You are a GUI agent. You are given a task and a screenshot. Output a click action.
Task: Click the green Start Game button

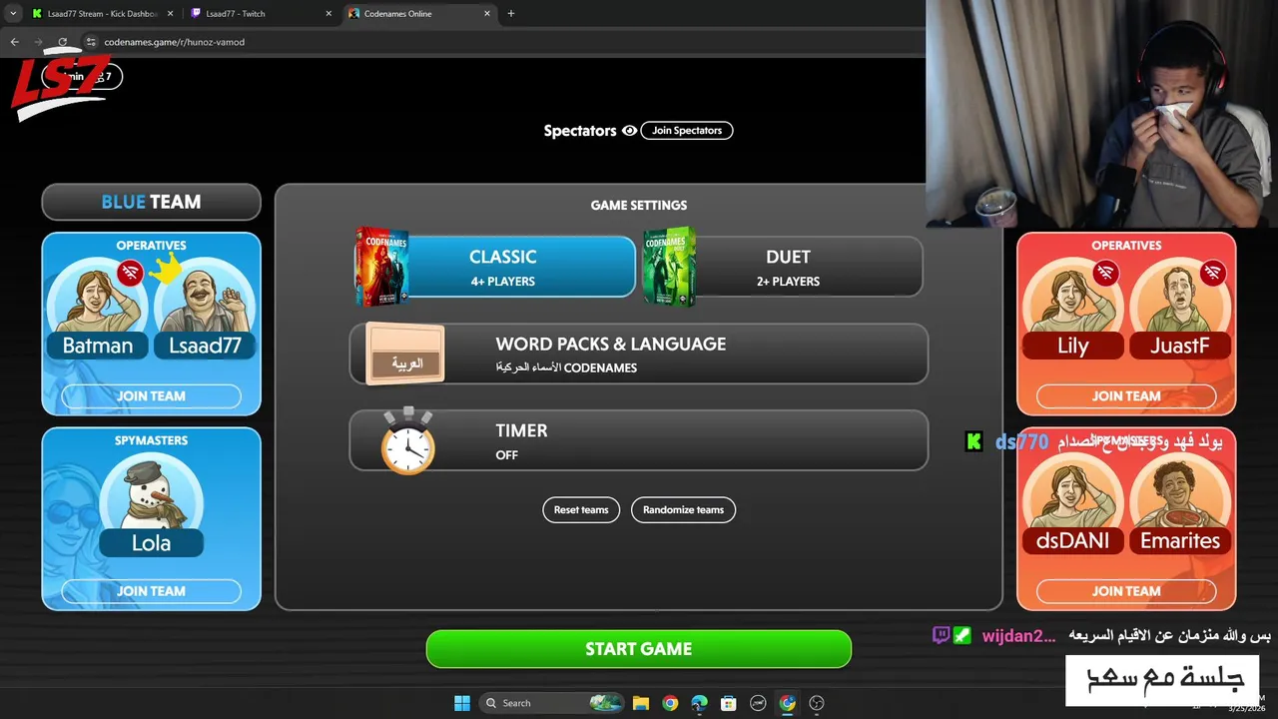click(639, 649)
